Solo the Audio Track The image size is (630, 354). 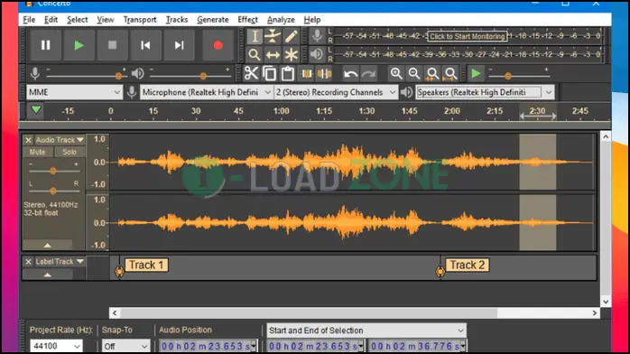tap(69, 152)
